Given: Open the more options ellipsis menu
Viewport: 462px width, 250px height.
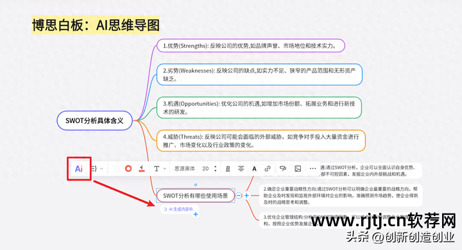Looking at the screenshot, I should pos(313,169).
